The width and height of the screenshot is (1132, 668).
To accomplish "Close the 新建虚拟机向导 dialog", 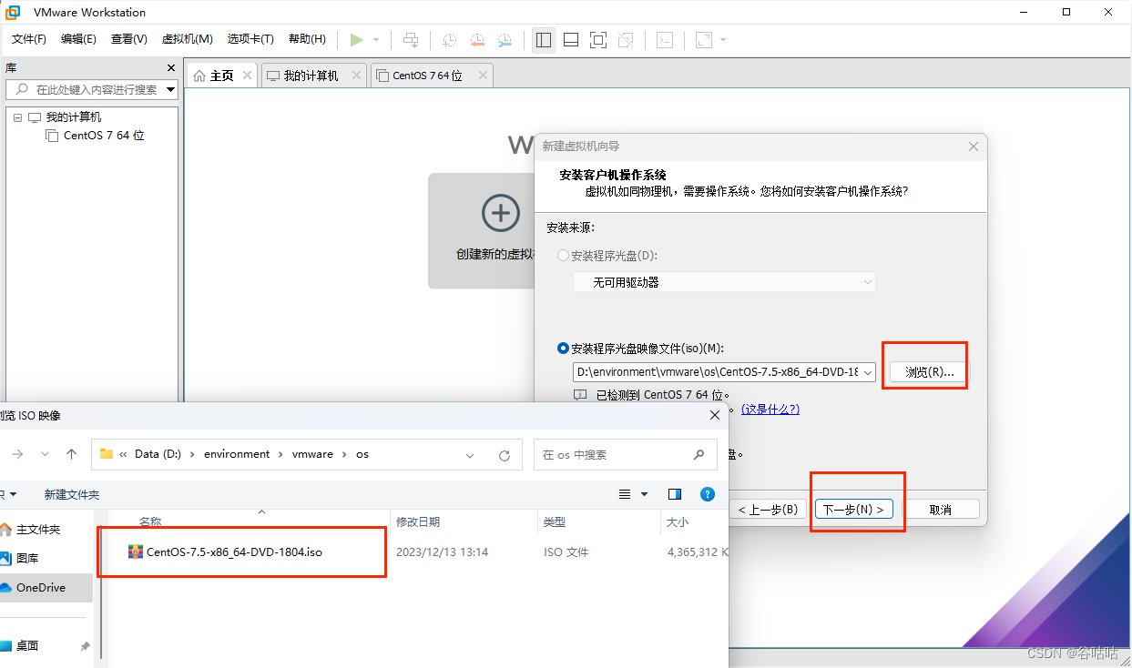I will (973, 147).
